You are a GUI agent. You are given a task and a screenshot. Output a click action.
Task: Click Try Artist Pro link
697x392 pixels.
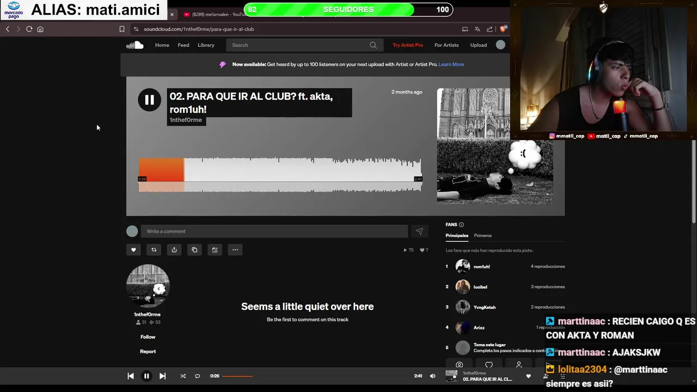(408, 45)
